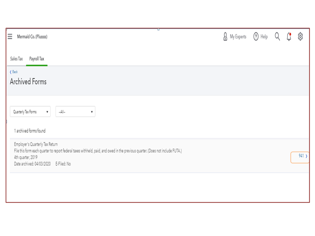
Task: Open the hamburger navigation menu
Action: (x=10, y=37)
